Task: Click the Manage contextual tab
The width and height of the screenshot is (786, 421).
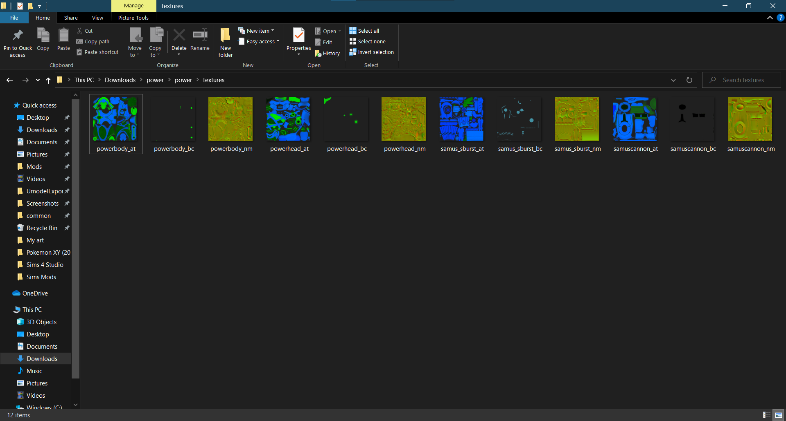Action: tap(134, 6)
